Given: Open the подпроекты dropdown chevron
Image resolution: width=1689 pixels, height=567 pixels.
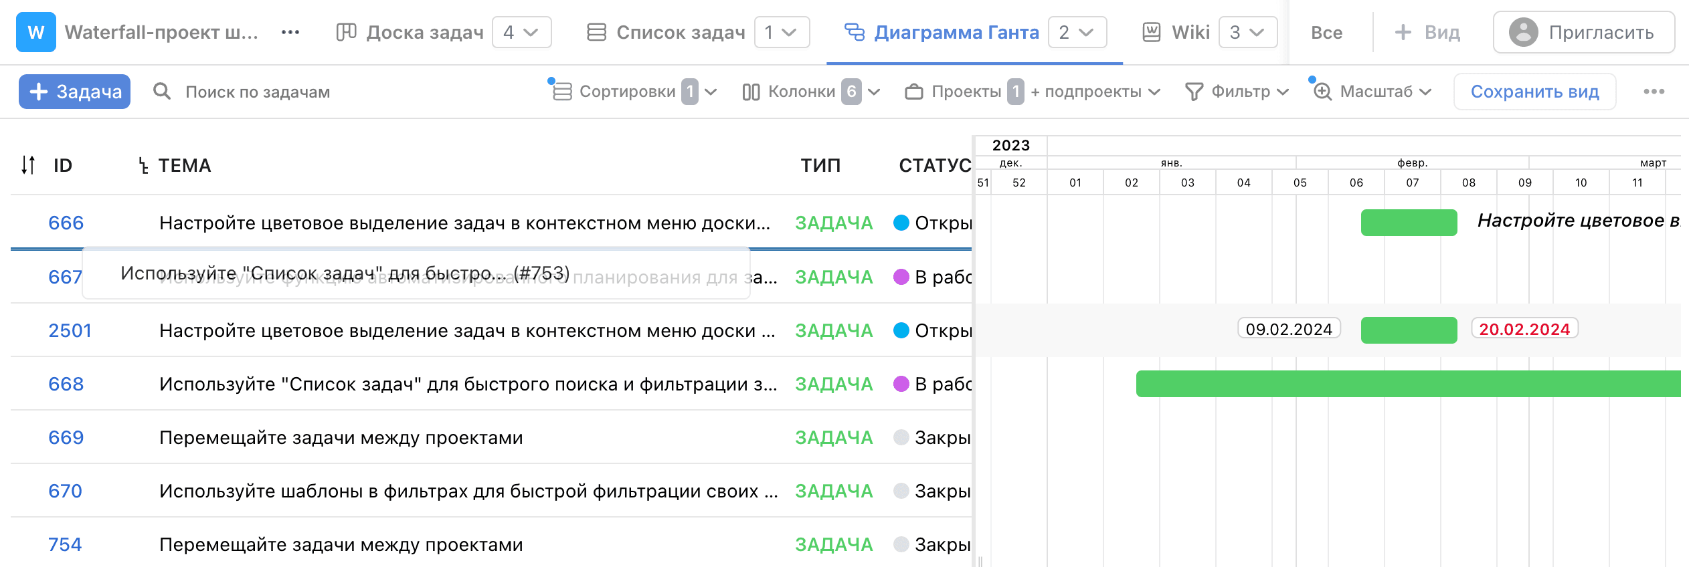Looking at the screenshot, I should tap(1154, 92).
